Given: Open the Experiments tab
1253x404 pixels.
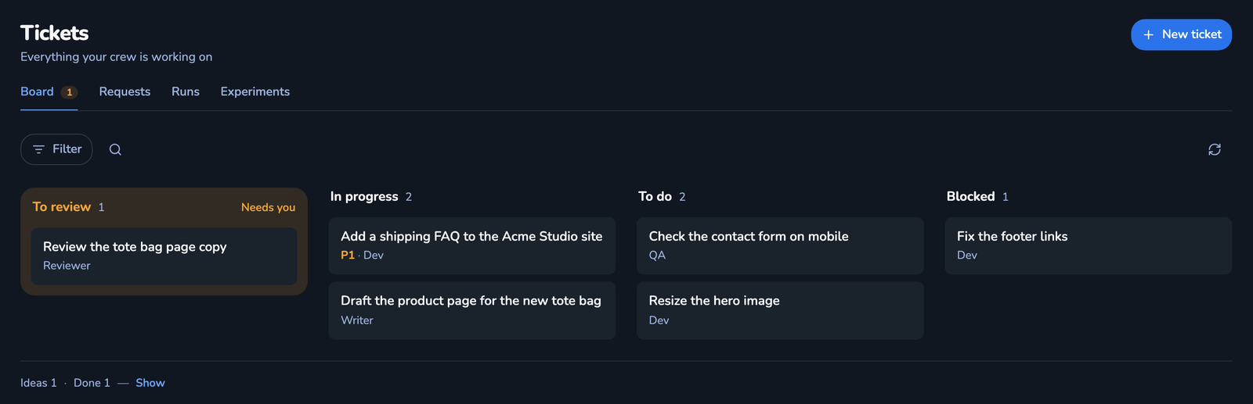Looking at the screenshot, I should tap(255, 92).
